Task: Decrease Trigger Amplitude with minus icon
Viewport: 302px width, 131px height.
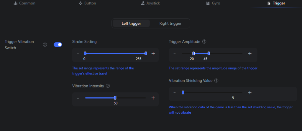Action: pos(175,54)
